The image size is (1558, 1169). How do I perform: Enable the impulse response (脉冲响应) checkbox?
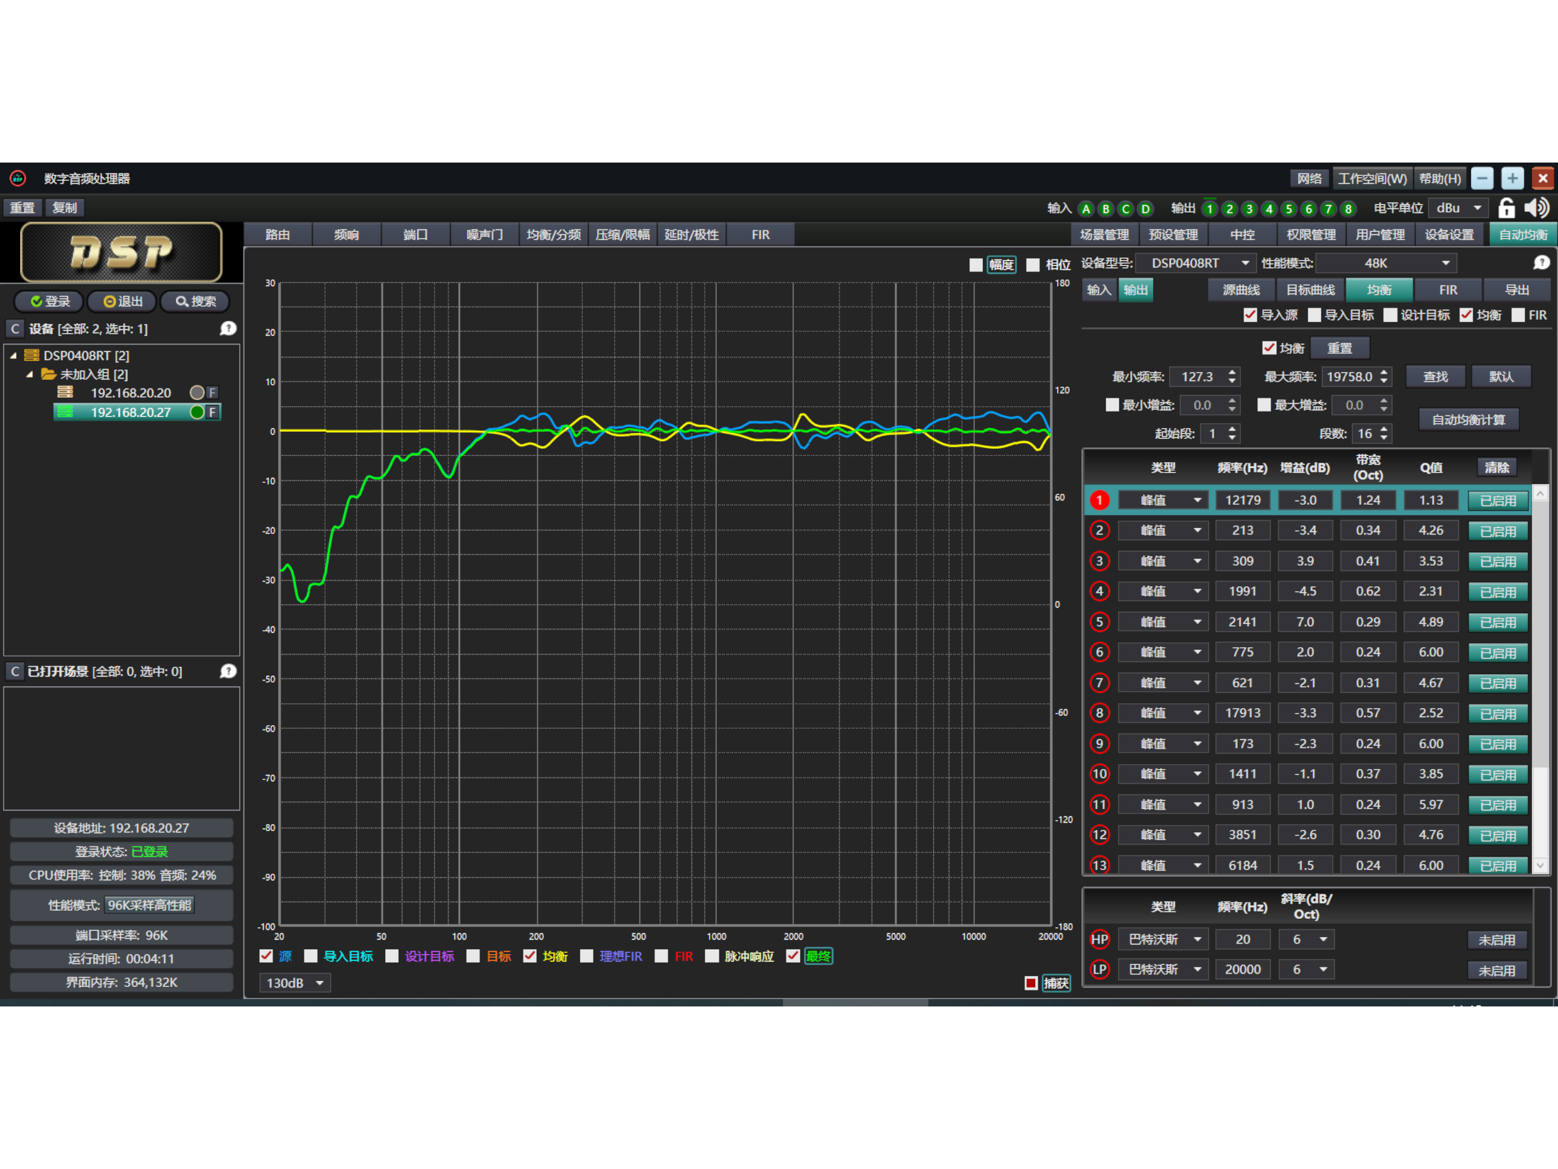(712, 956)
